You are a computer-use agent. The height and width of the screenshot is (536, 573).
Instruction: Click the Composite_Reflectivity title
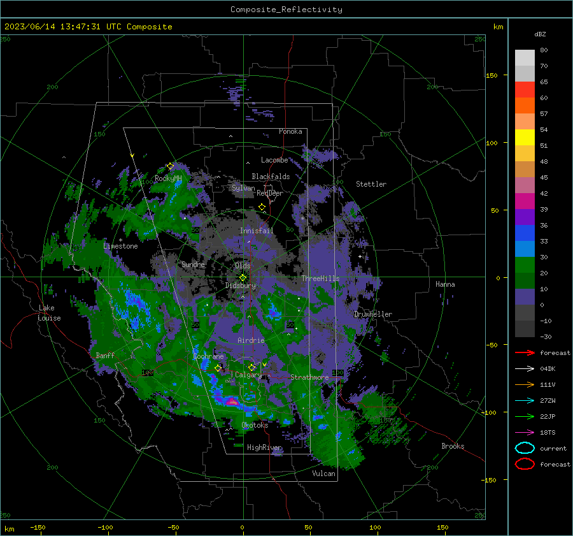pyautogui.click(x=286, y=10)
